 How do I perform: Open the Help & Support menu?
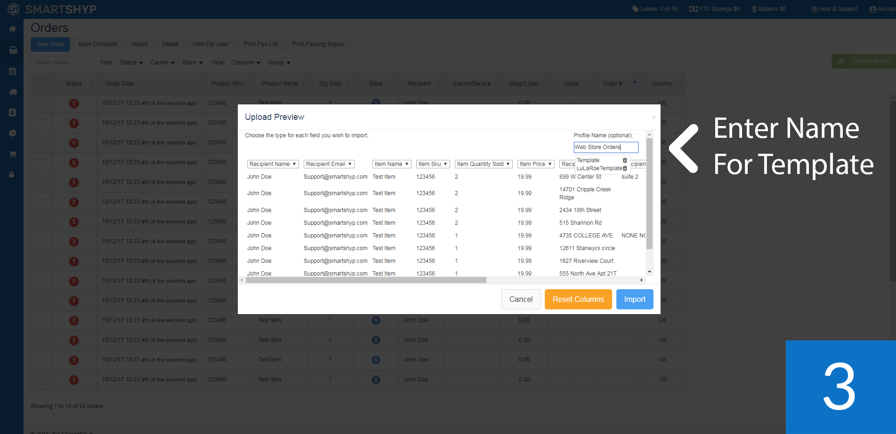(834, 9)
